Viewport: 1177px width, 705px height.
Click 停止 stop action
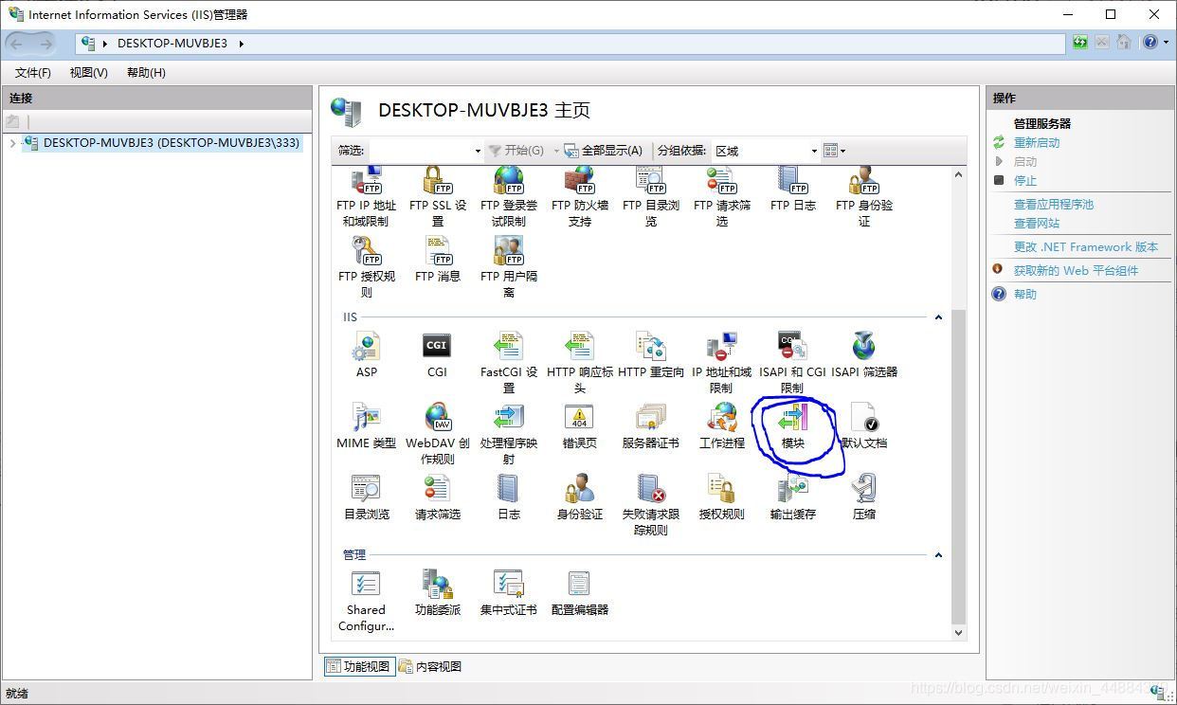1025,181
